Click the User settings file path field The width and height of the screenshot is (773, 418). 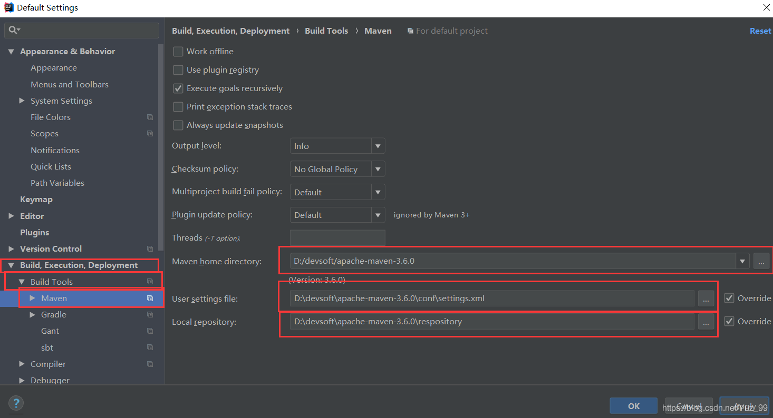click(492, 298)
